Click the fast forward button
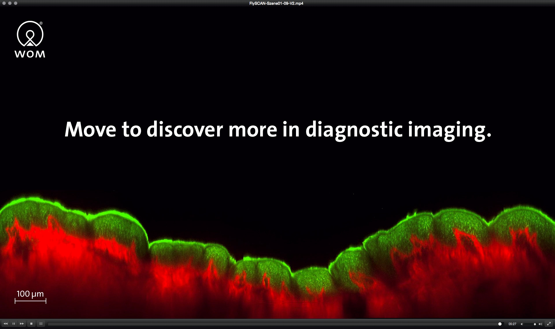This screenshot has width=555, height=329. [22, 324]
